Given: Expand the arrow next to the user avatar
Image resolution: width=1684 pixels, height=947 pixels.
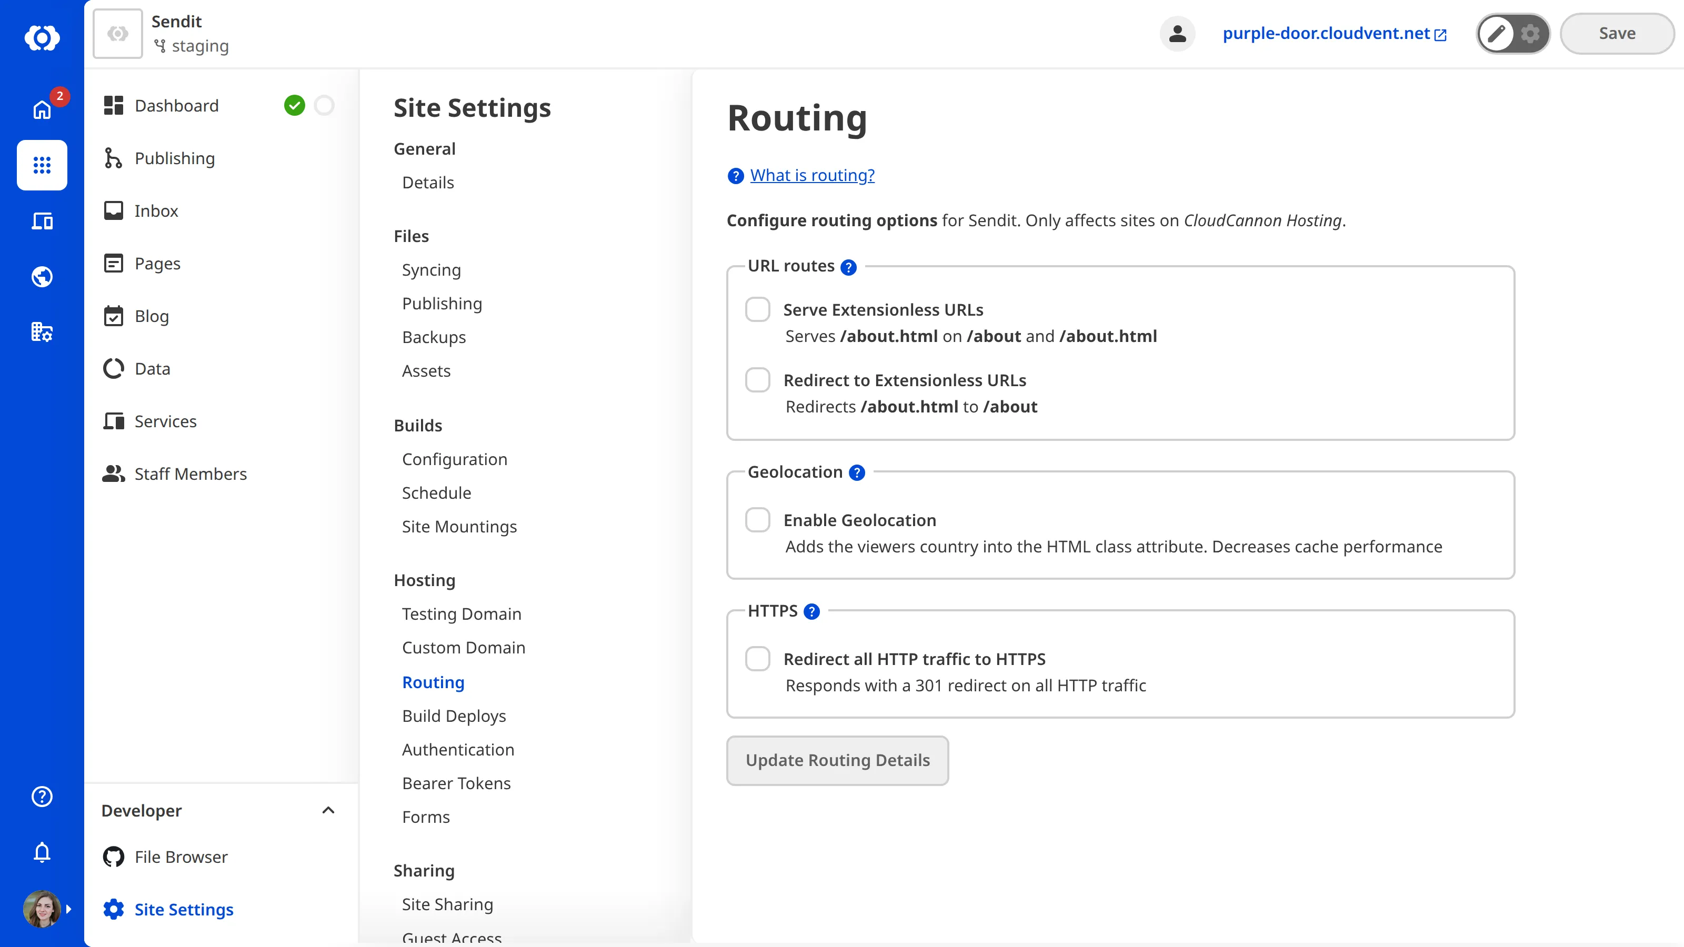Looking at the screenshot, I should point(68,909).
